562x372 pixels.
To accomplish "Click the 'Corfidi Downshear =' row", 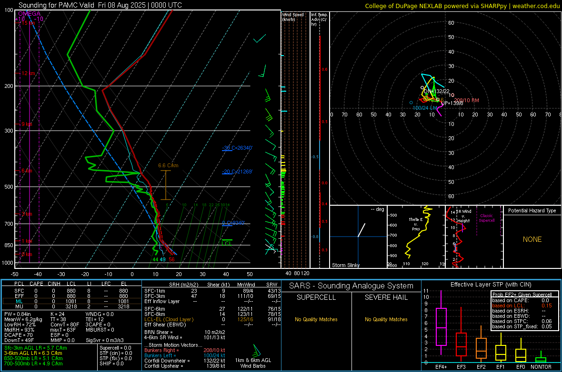I will pos(185,361).
